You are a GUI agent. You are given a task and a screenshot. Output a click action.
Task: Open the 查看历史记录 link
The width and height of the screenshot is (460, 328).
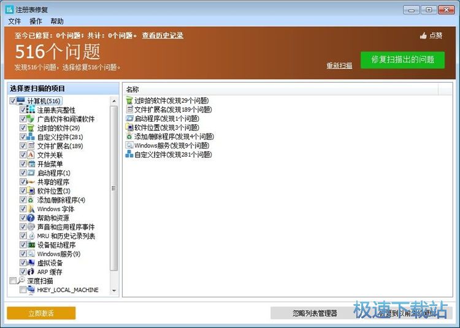point(163,35)
